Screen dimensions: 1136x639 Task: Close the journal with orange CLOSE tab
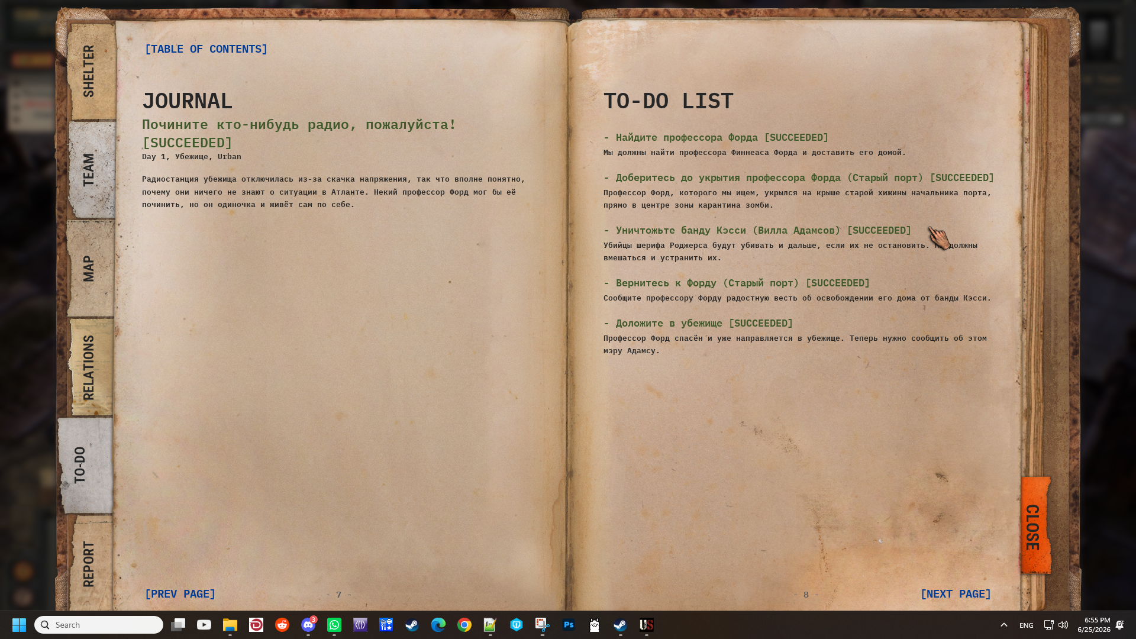(x=1035, y=525)
